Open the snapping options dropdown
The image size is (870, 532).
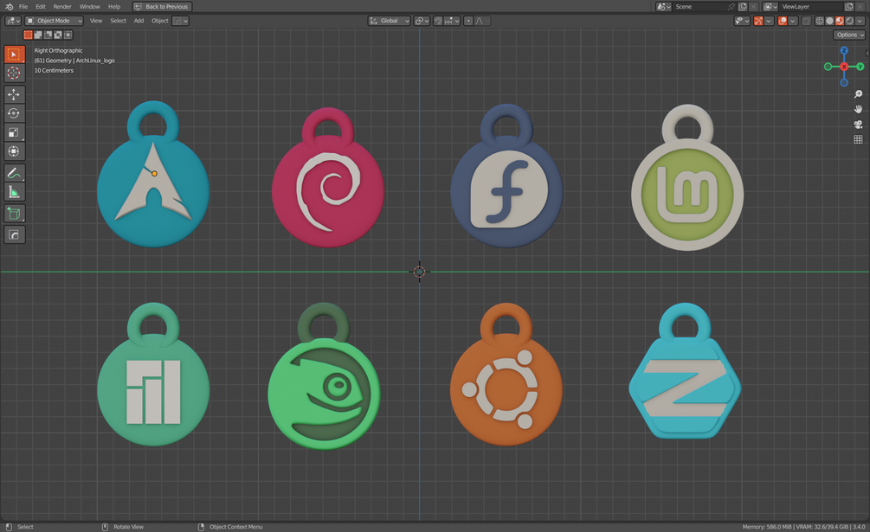(452, 21)
